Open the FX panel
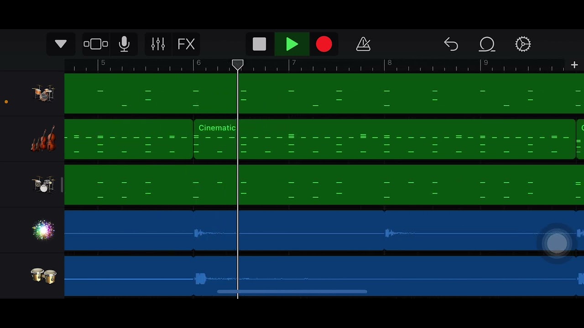Screen dimensions: 584x328 click(186, 44)
